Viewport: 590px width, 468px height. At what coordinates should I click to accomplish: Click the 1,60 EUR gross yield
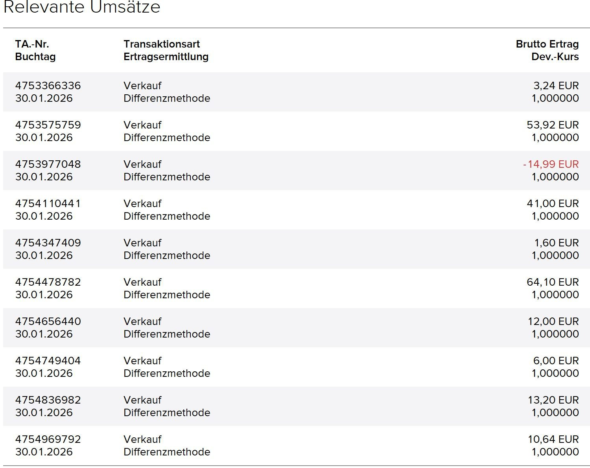click(556, 243)
